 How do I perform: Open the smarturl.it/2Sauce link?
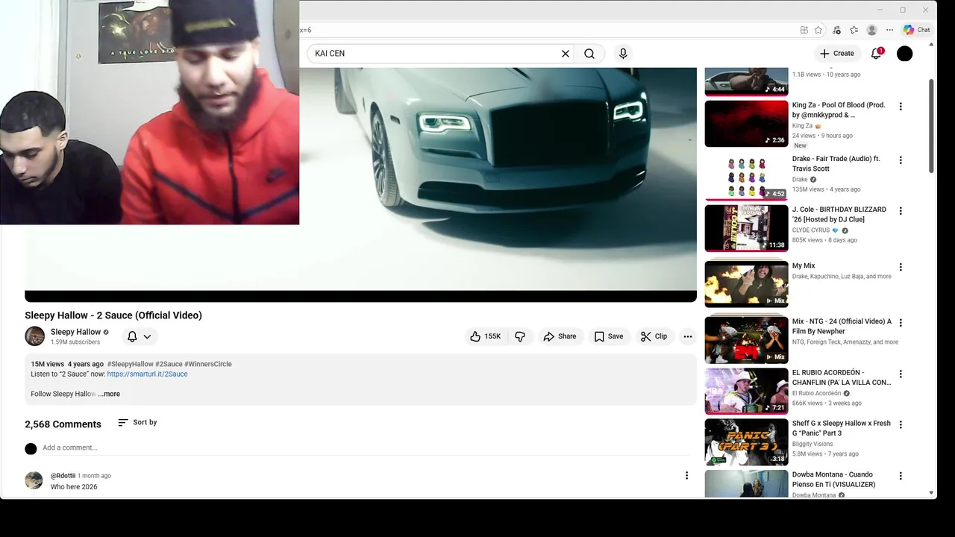coord(147,374)
